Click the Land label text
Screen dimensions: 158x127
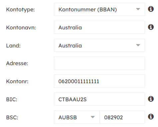pos(13,46)
